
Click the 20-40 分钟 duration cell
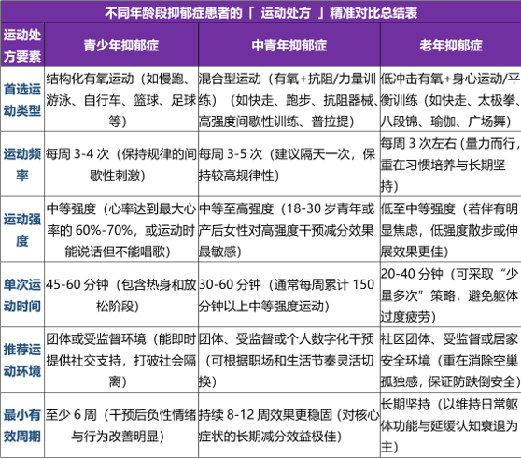(x=451, y=294)
